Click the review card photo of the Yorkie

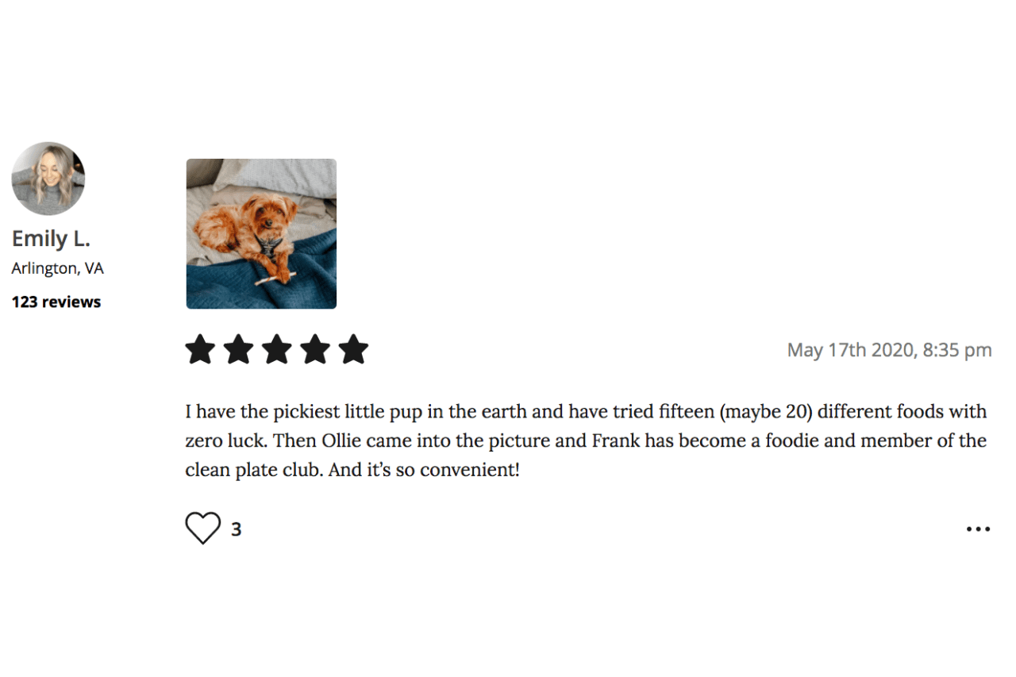[260, 233]
